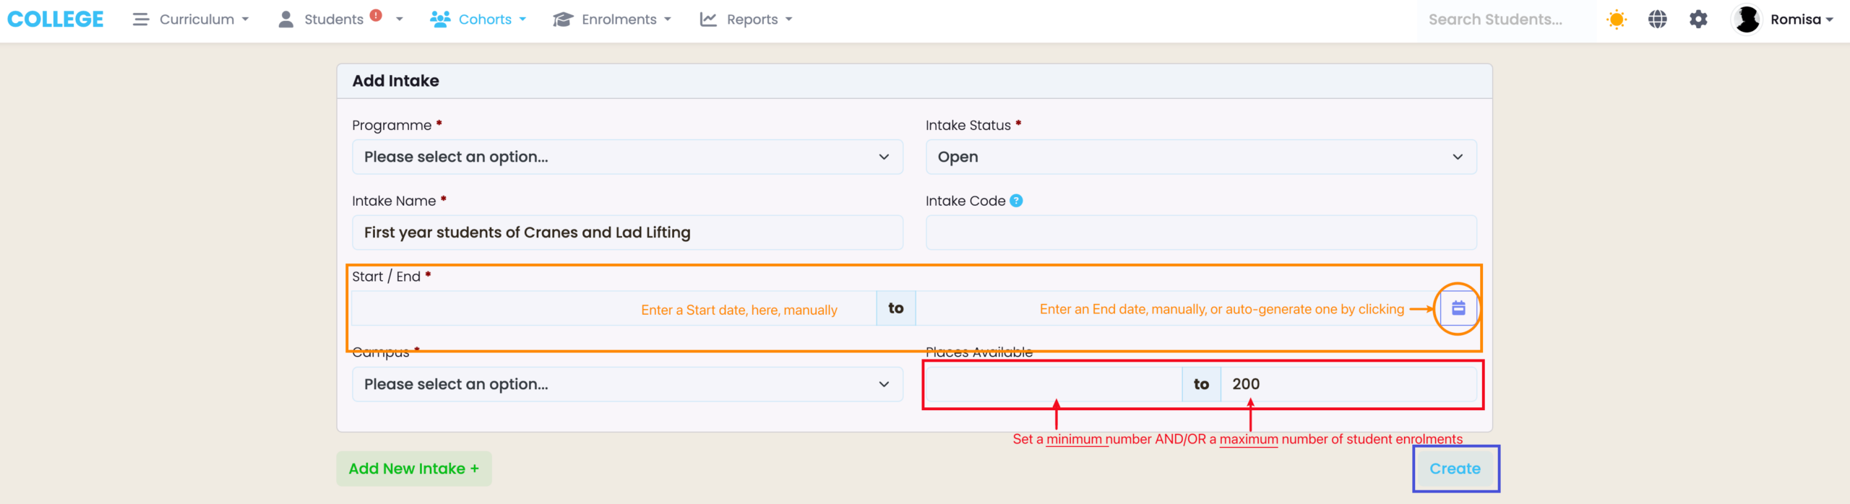Open the settings gear icon
This screenshot has height=504, width=1850.
(x=1698, y=19)
